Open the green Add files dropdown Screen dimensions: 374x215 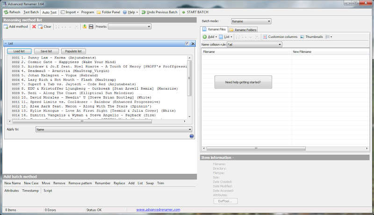210,37
